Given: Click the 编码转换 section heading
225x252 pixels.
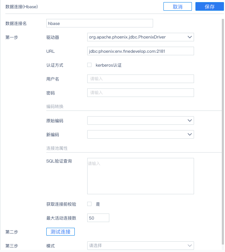Looking at the screenshot, I should coord(55,107).
